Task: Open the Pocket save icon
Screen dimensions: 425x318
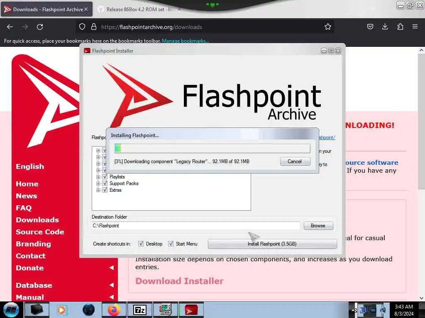Action: tap(370, 26)
